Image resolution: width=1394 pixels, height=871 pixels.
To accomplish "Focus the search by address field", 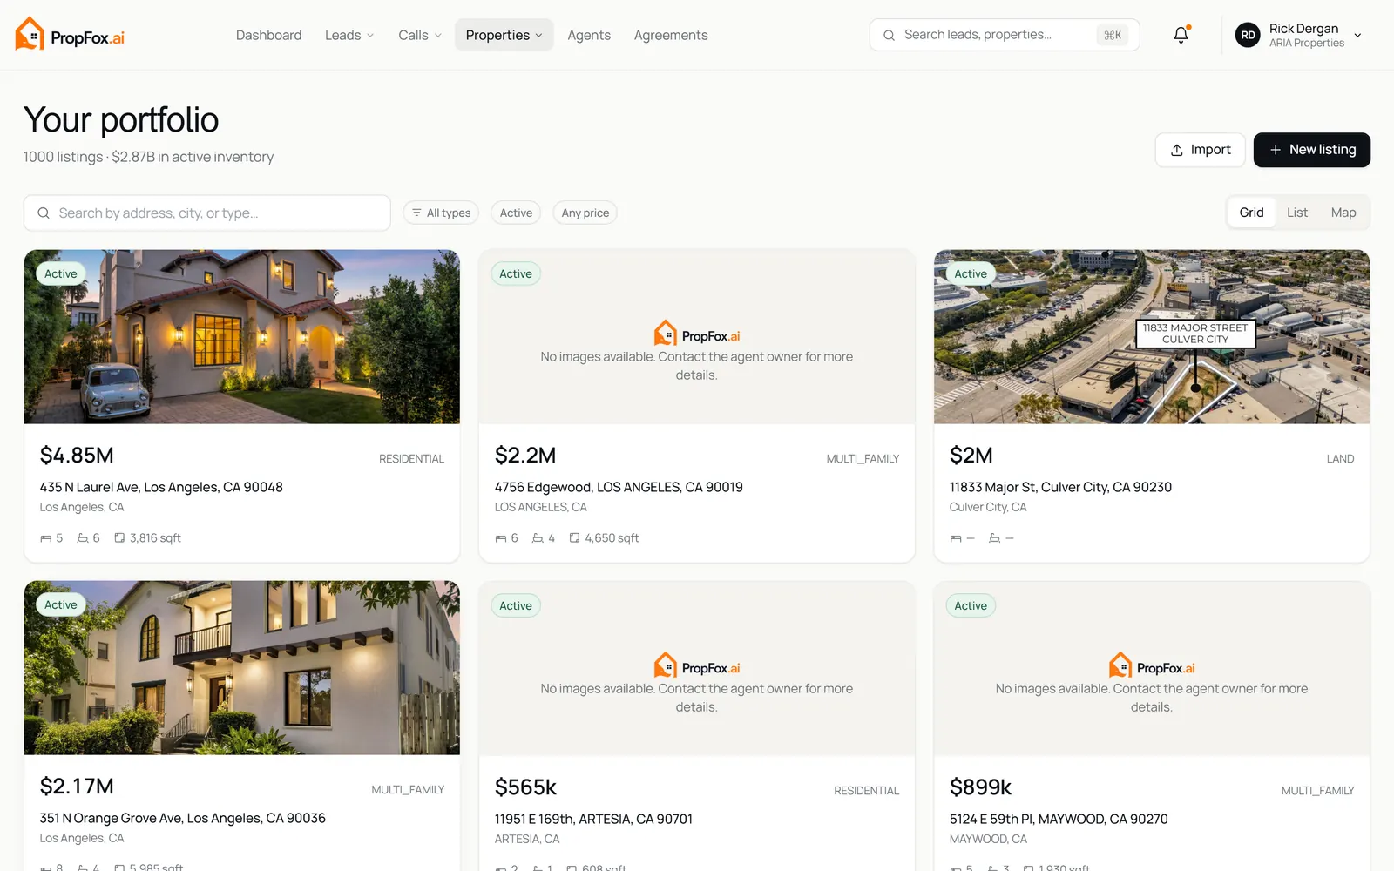I will (206, 213).
